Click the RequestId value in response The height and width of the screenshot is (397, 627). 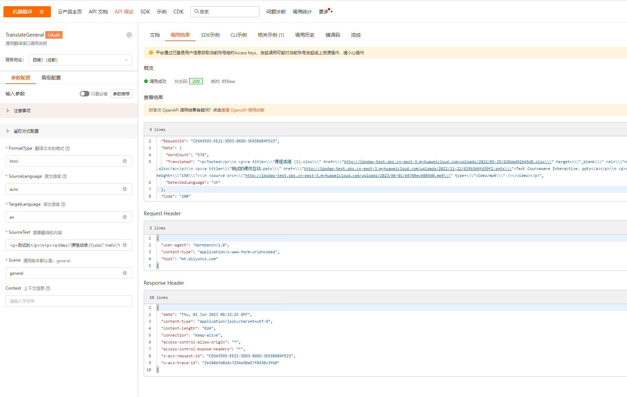pyautogui.click(x=234, y=141)
